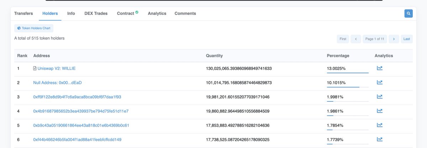Image resolution: width=427 pixels, height=148 pixels.
Task: Open the Comments tab
Action: (185, 14)
